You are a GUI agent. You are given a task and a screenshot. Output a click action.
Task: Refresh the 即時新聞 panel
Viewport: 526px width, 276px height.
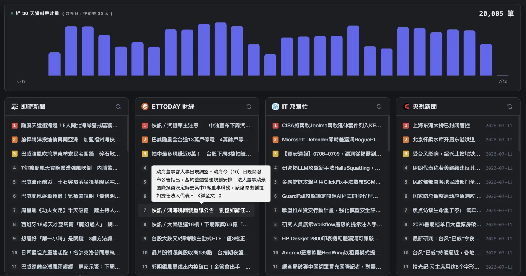click(x=118, y=106)
